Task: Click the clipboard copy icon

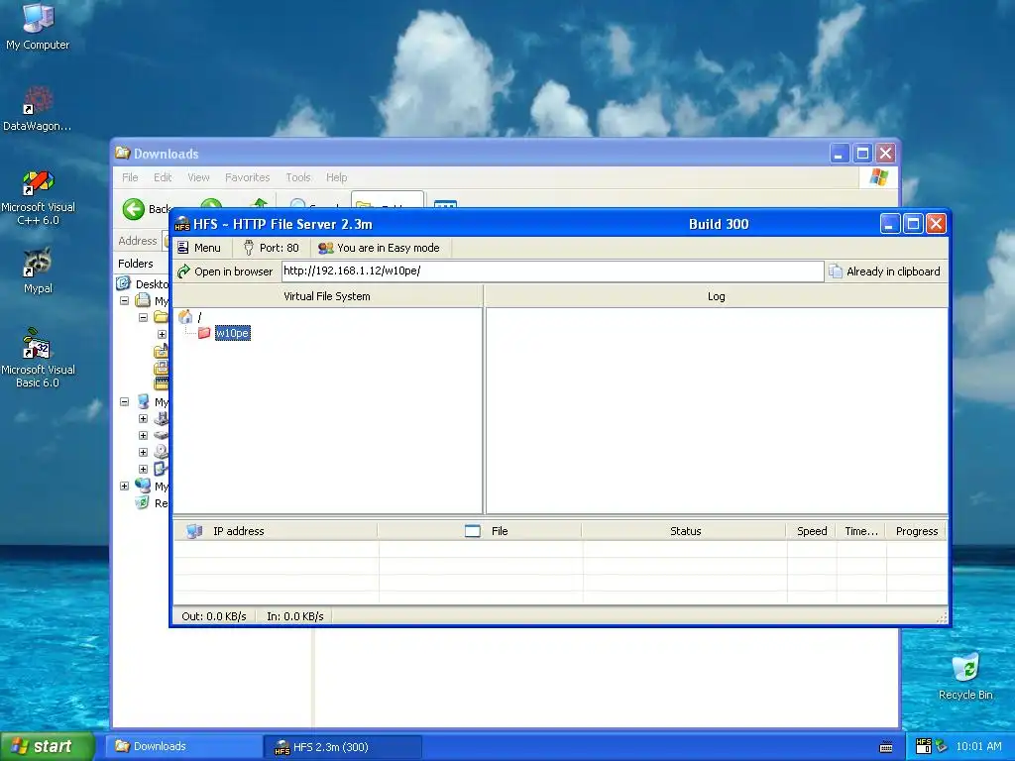Action: [x=836, y=272]
